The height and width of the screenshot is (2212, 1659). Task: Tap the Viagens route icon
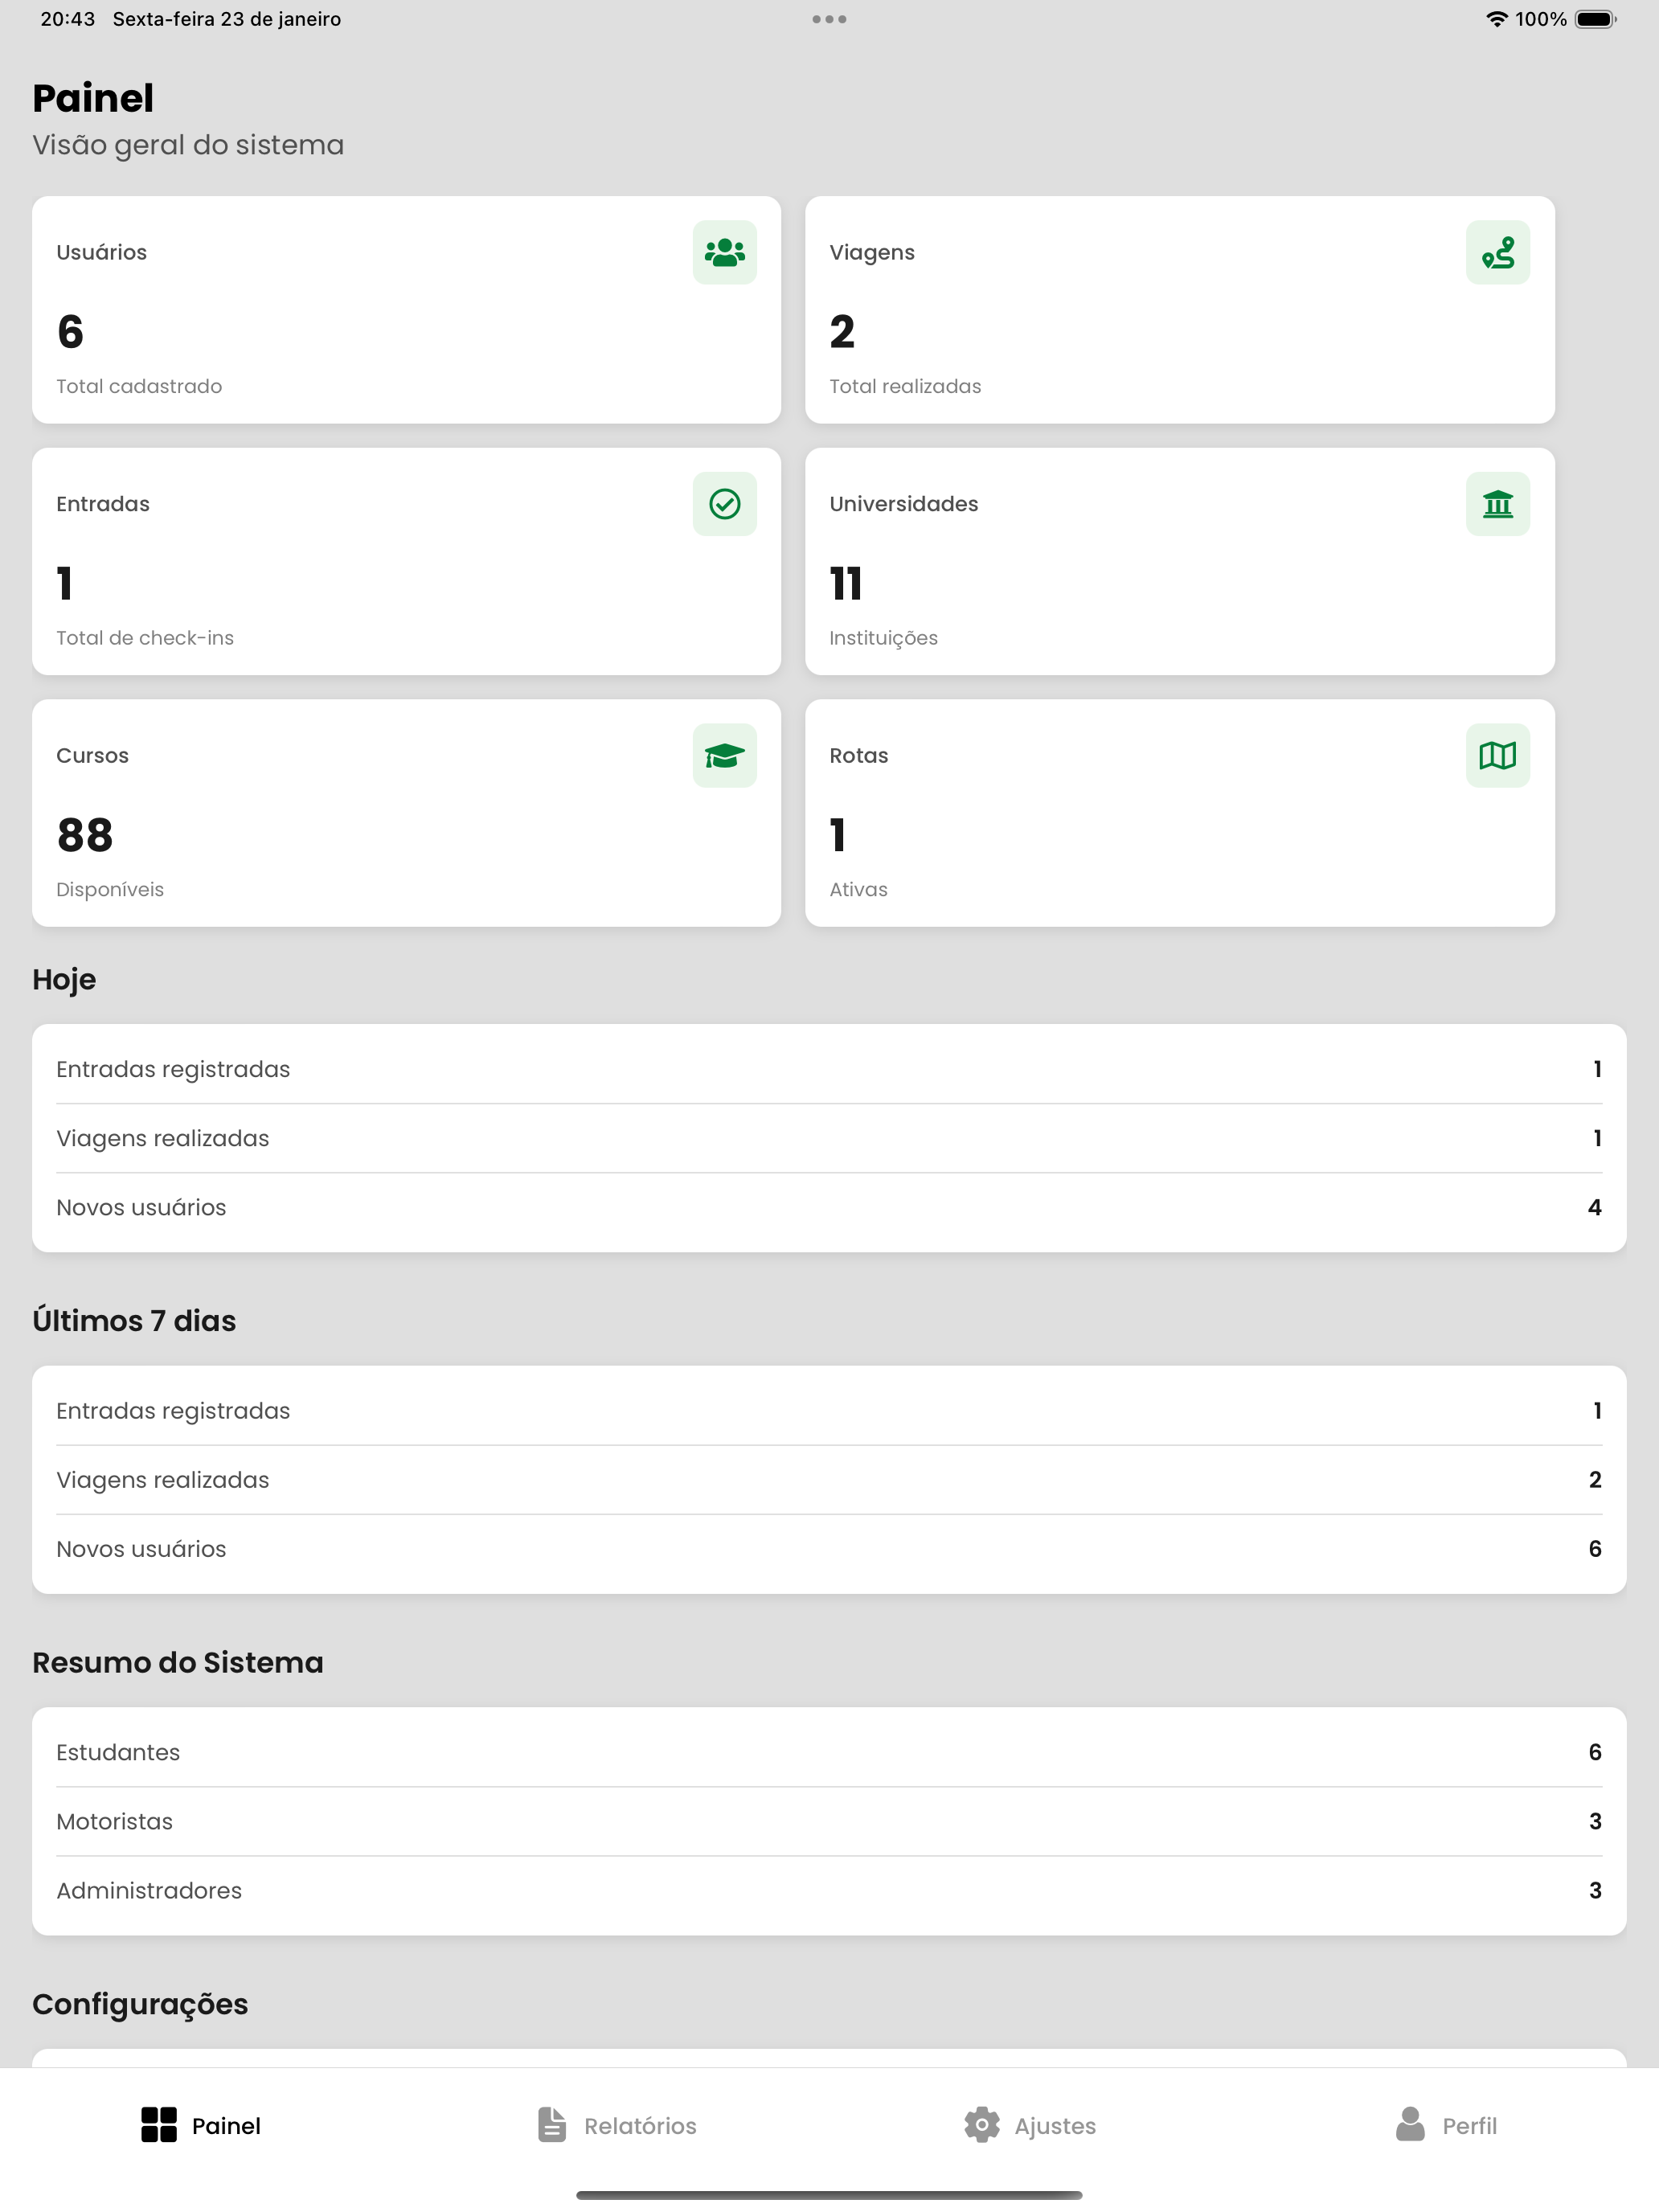(1497, 252)
